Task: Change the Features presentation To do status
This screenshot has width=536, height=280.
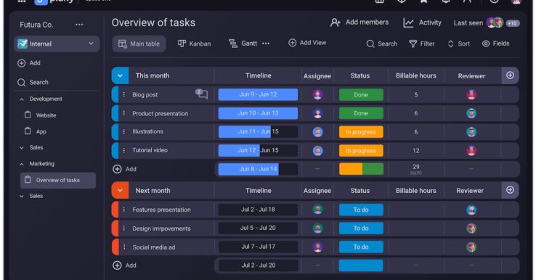Action: tap(361, 210)
